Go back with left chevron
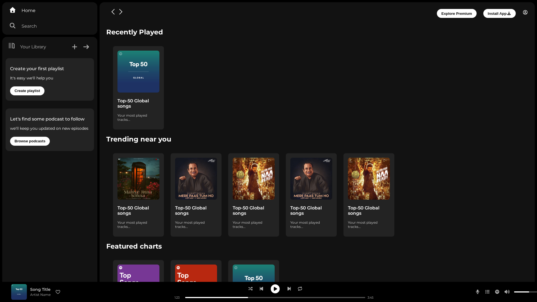This screenshot has height=302, width=537. tap(113, 12)
